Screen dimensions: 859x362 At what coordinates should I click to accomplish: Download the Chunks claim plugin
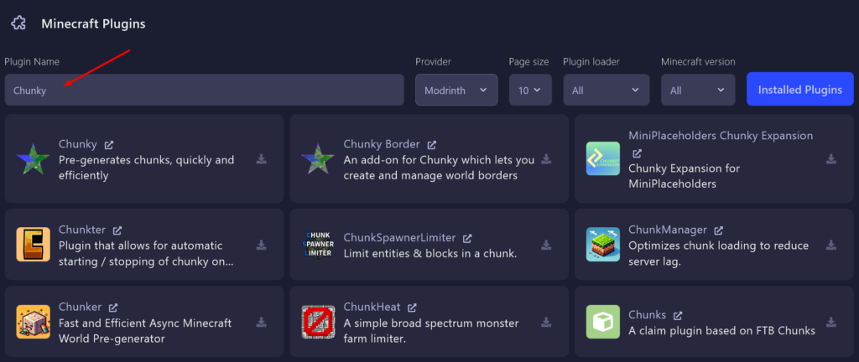831,322
